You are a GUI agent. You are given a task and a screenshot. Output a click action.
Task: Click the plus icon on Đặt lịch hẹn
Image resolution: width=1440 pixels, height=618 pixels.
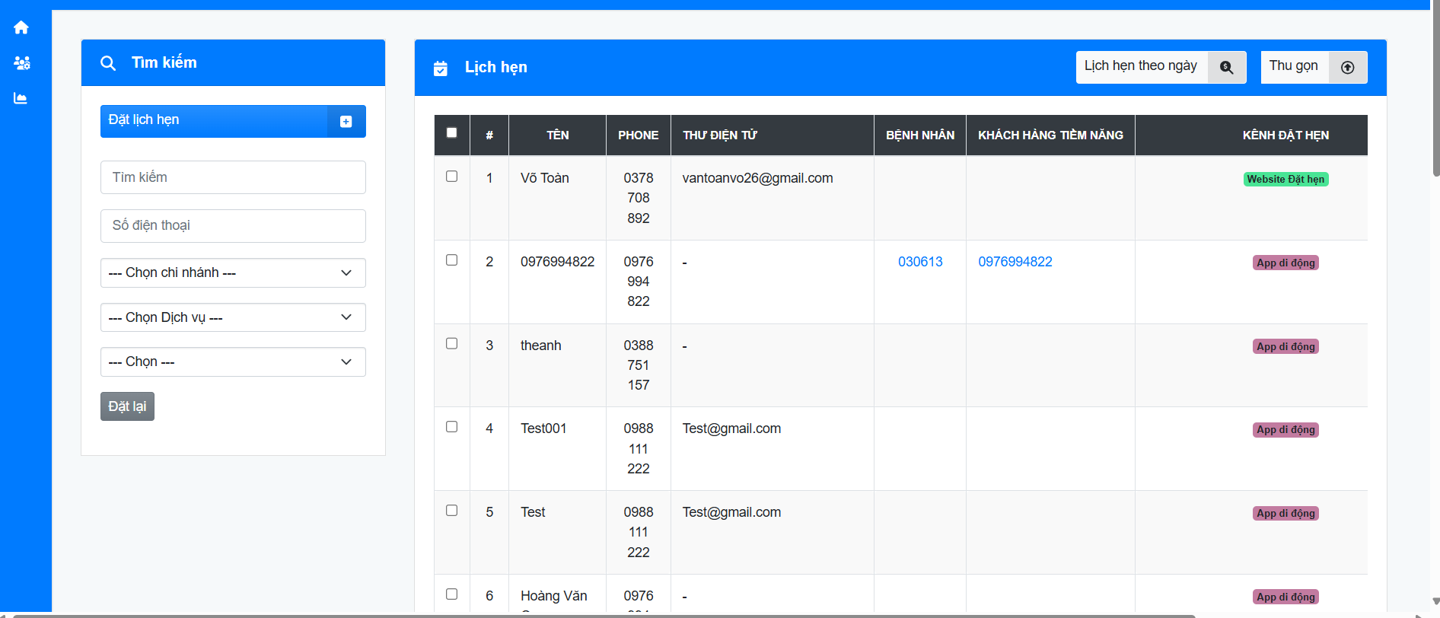tap(346, 121)
